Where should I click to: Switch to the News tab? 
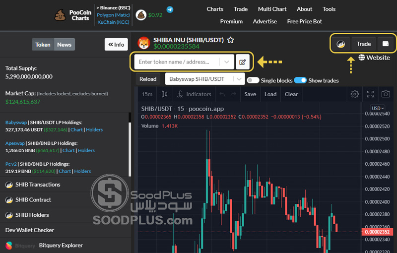(x=65, y=45)
